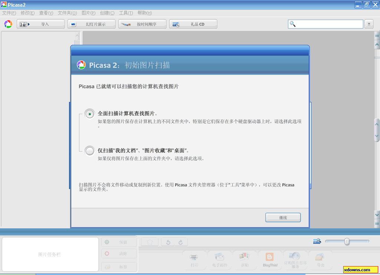Click the Picasa logo in the toolbar
This screenshot has height=275, width=380.
tap(8, 24)
